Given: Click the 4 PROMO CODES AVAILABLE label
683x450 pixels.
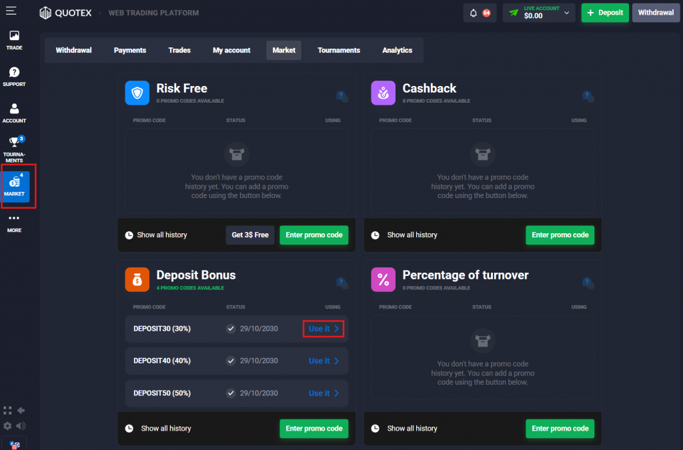Looking at the screenshot, I should click(190, 288).
